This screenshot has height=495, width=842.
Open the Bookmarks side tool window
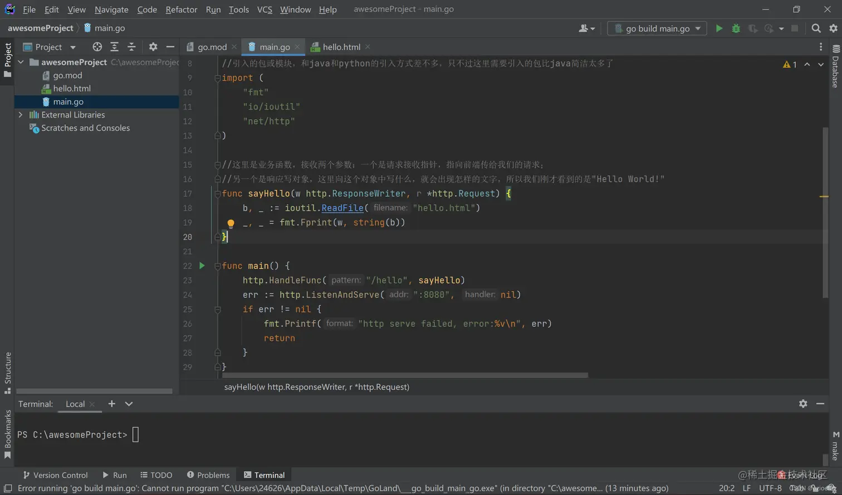[8, 434]
